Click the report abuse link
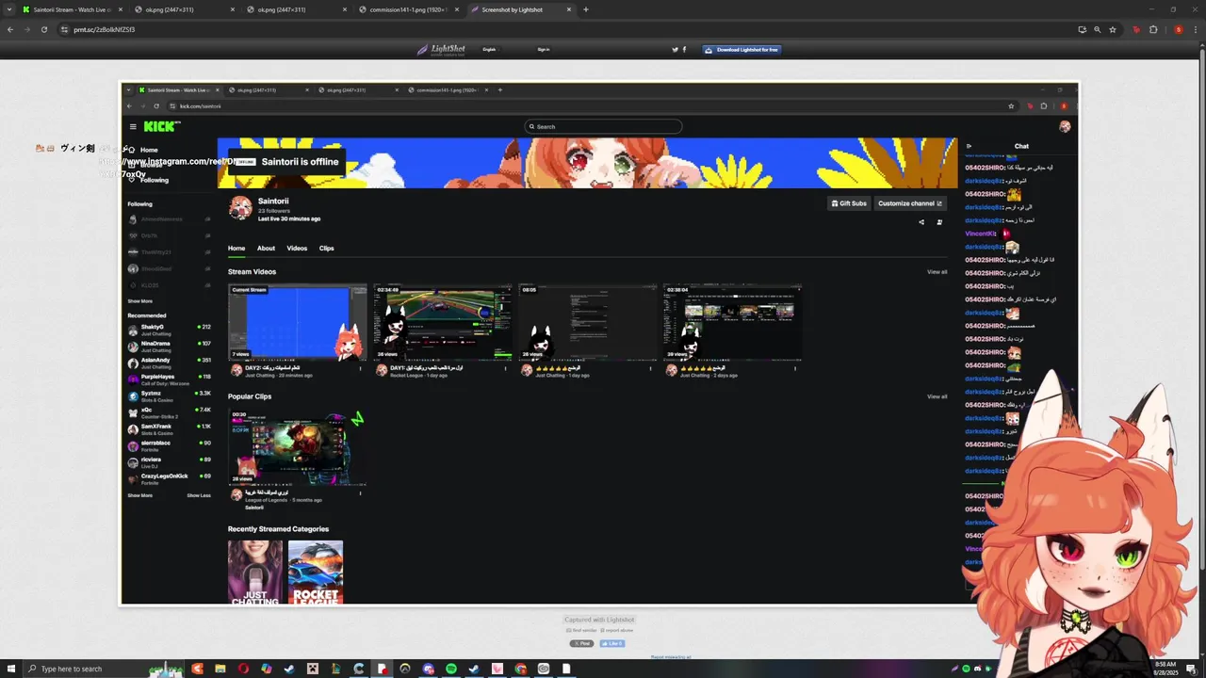 coord(616,630)
